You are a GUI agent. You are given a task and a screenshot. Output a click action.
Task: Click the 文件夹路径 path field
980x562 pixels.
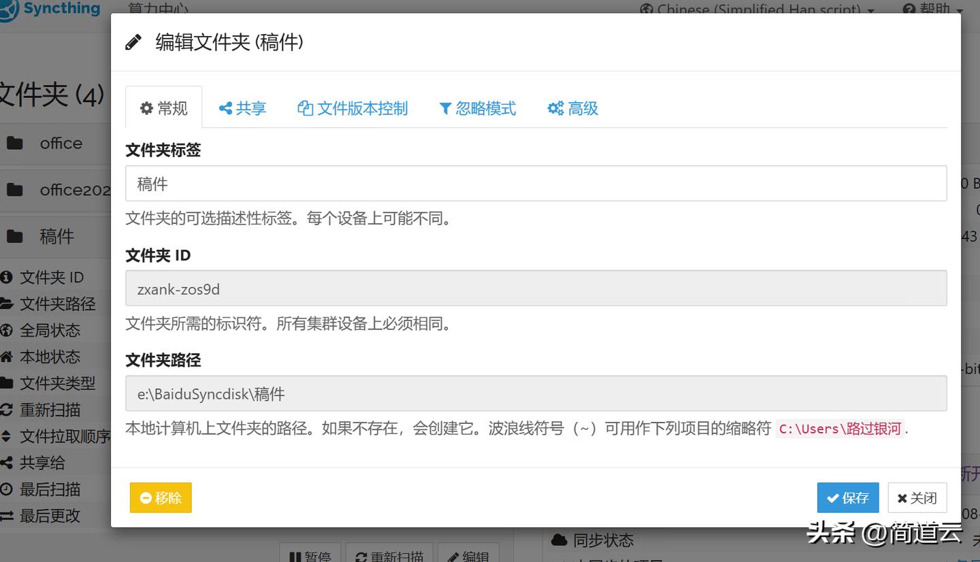click(x=536, y=393)
